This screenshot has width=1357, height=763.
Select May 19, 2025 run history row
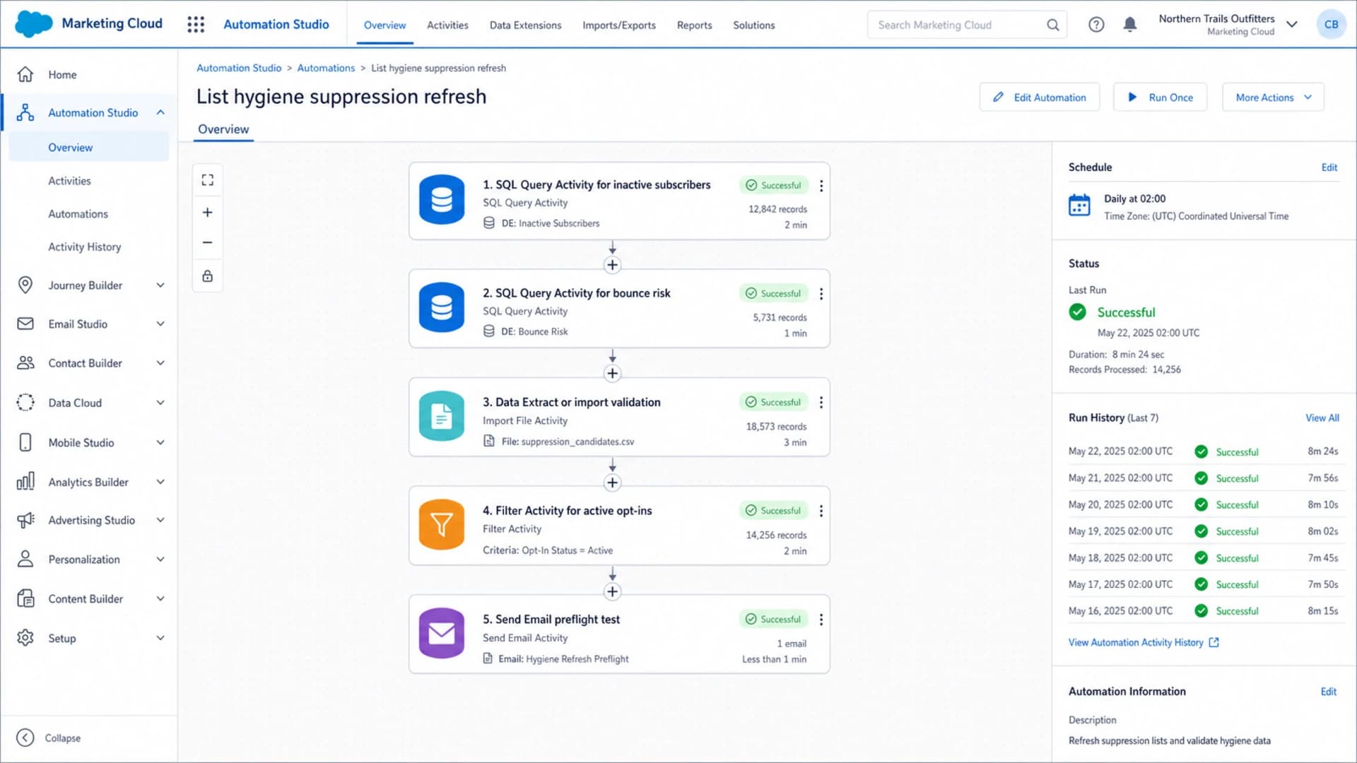[x=1203, y=531]
